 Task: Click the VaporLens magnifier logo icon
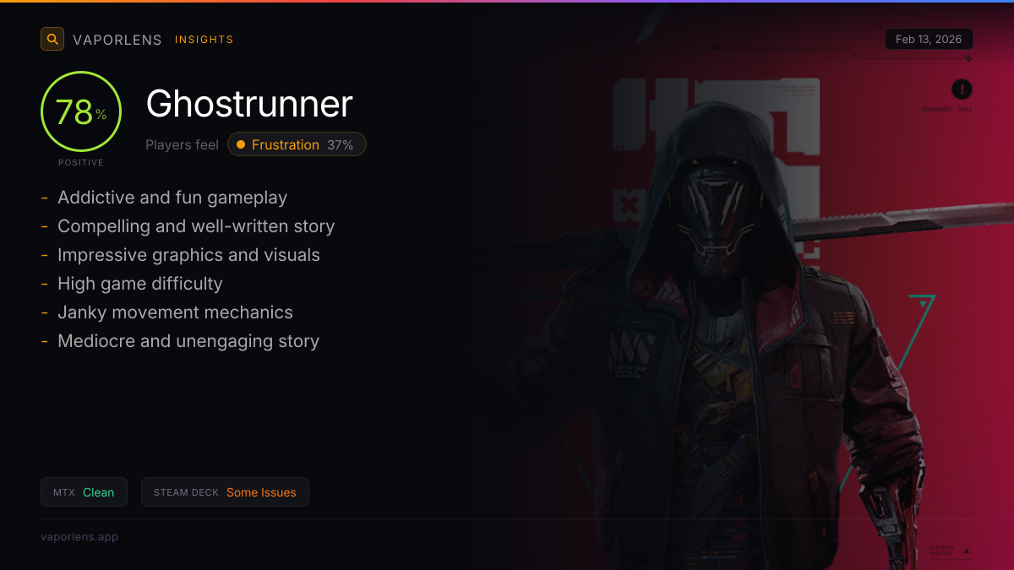[x=52, y=39]
